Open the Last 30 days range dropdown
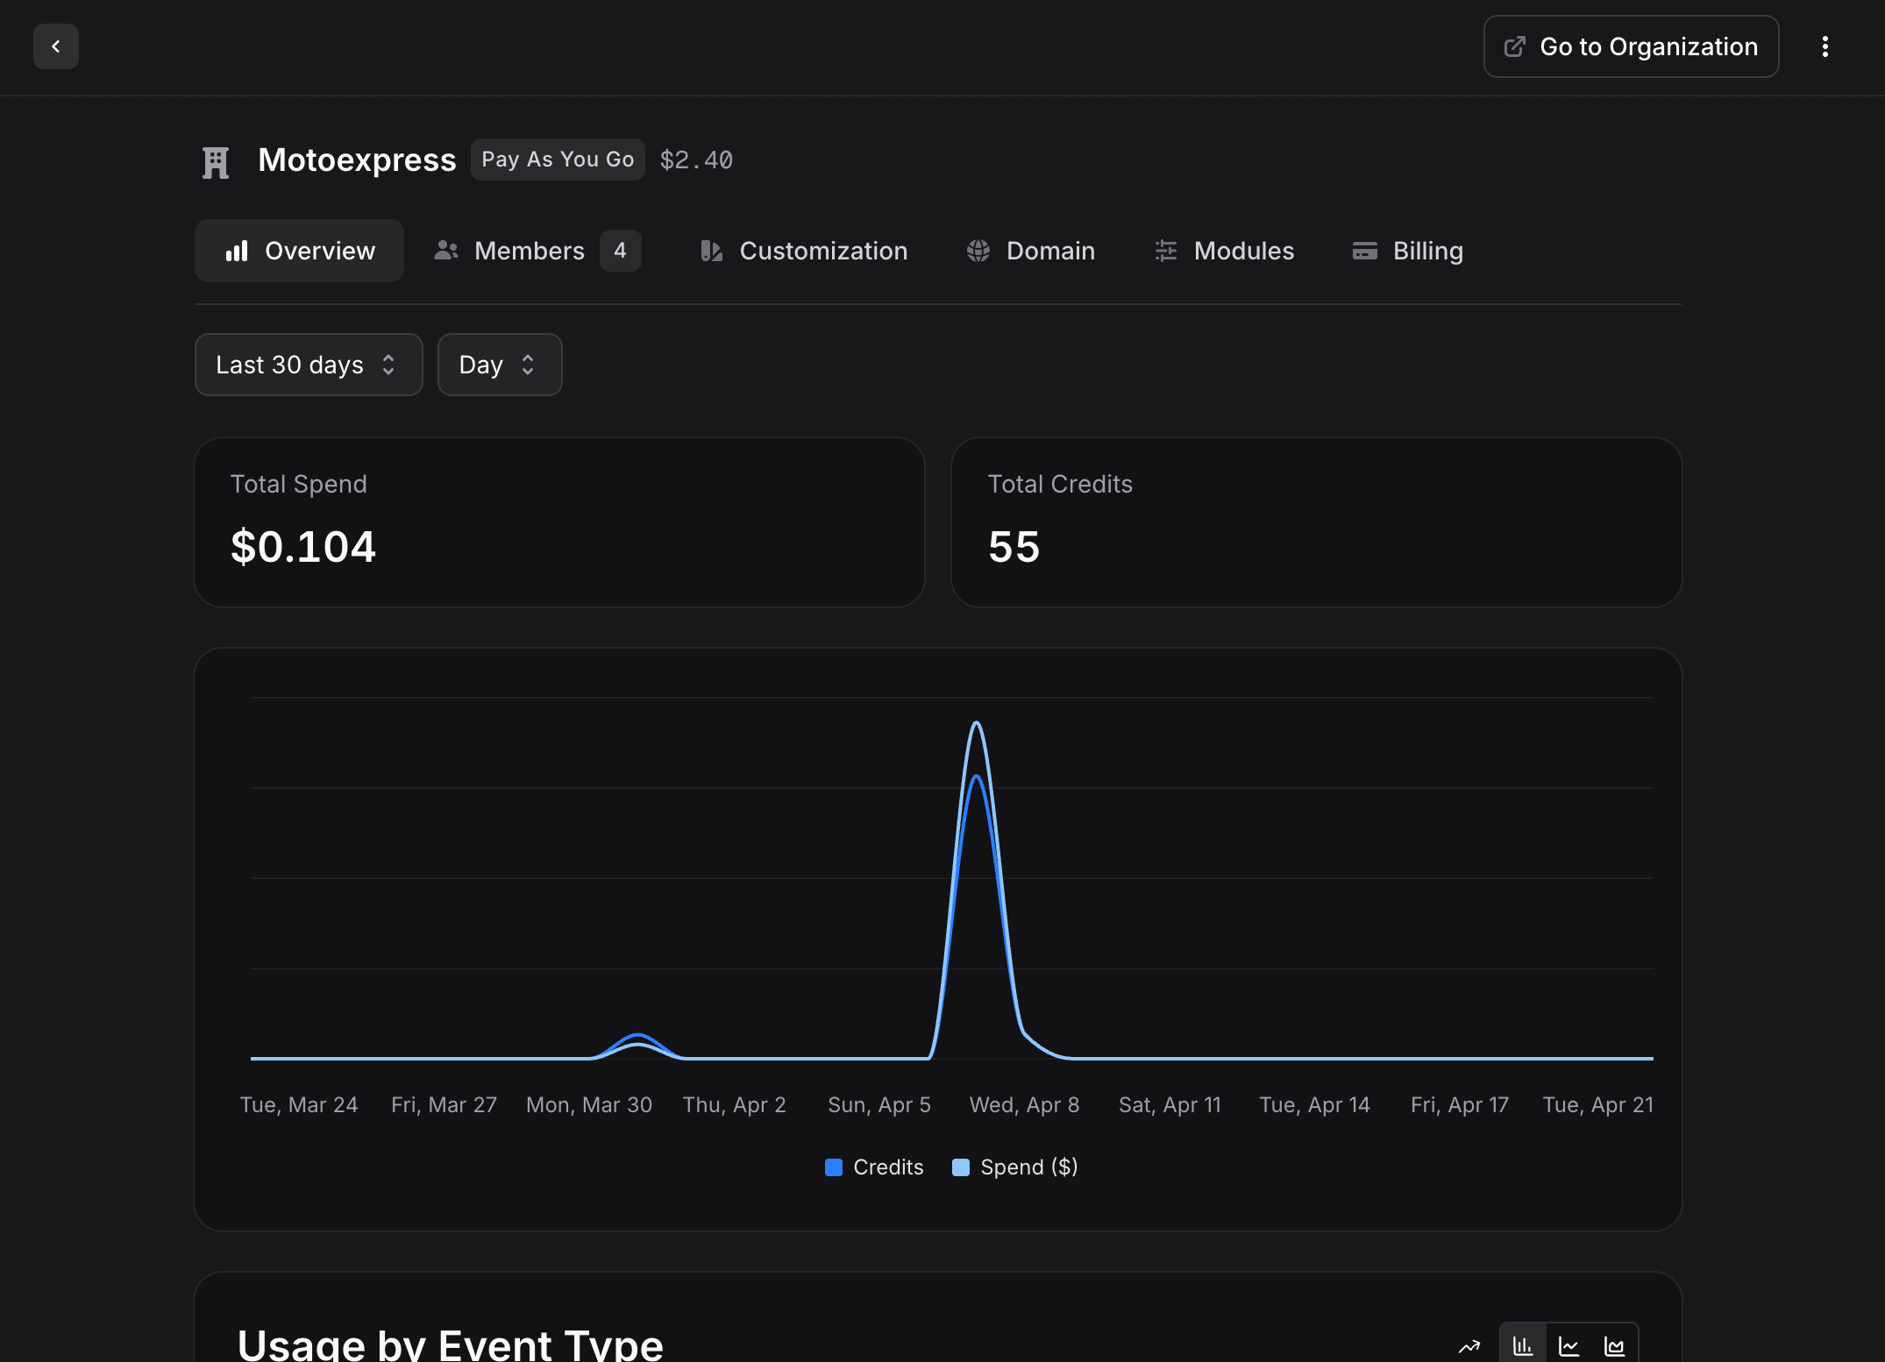 point(309,365)
